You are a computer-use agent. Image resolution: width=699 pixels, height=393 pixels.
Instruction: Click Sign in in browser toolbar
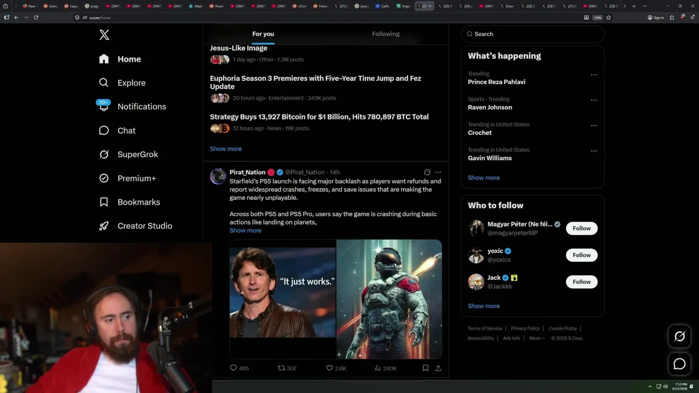[656, 17]
